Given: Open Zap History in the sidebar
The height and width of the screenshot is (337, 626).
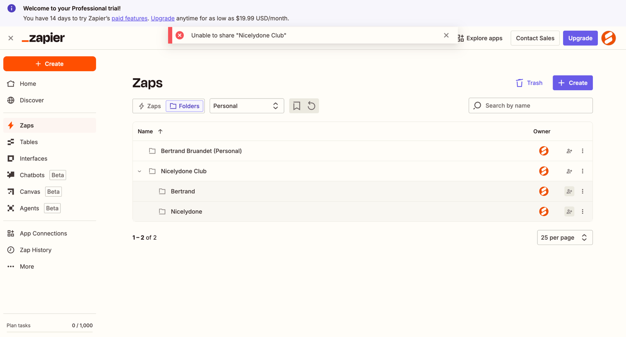Looking at the screenshot, I should coord(50,250).
